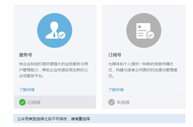Viewport: 193px width, 127px height.
Task: Select the gray 未选择 checkmark
Action: pyautogui.click(x=112, y=102)
